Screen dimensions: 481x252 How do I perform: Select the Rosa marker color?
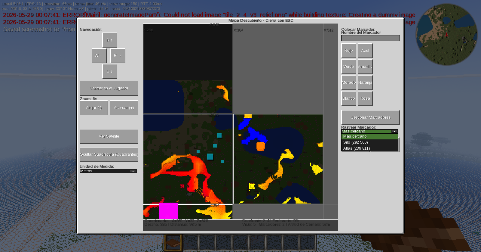click(365, 98)
